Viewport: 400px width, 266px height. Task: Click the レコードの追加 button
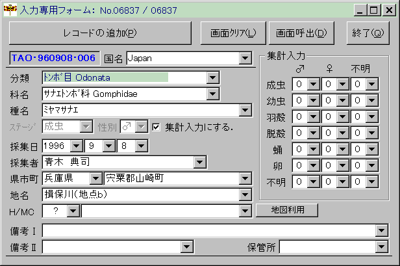point(99,32)
